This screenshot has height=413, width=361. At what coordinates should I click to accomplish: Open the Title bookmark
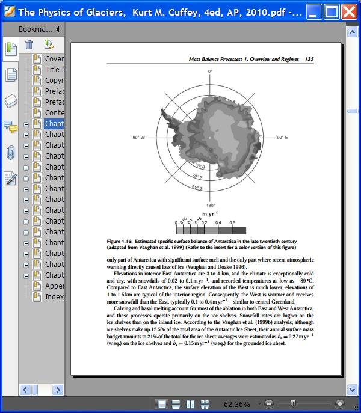click(x=54, y=70)
